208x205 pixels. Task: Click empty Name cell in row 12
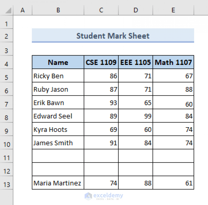click(x=58, y=169)
